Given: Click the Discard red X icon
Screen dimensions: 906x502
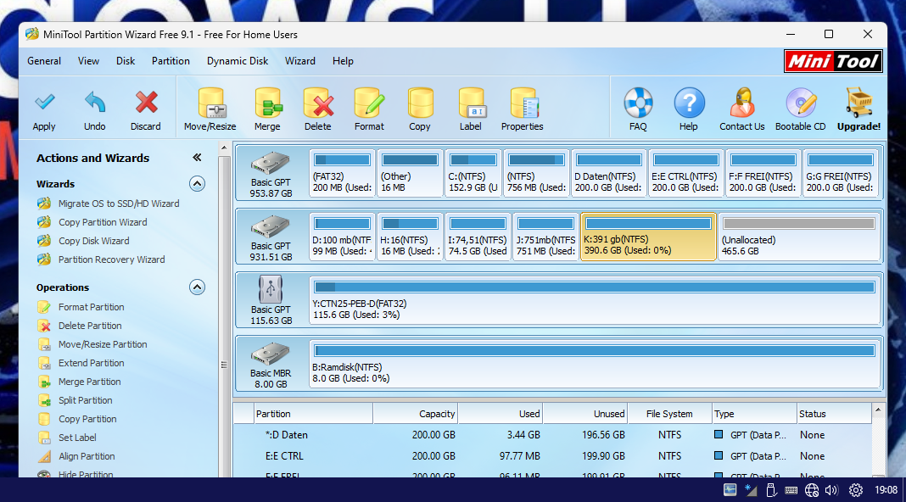Looking at the screenshot, I should tap(146, 103).
